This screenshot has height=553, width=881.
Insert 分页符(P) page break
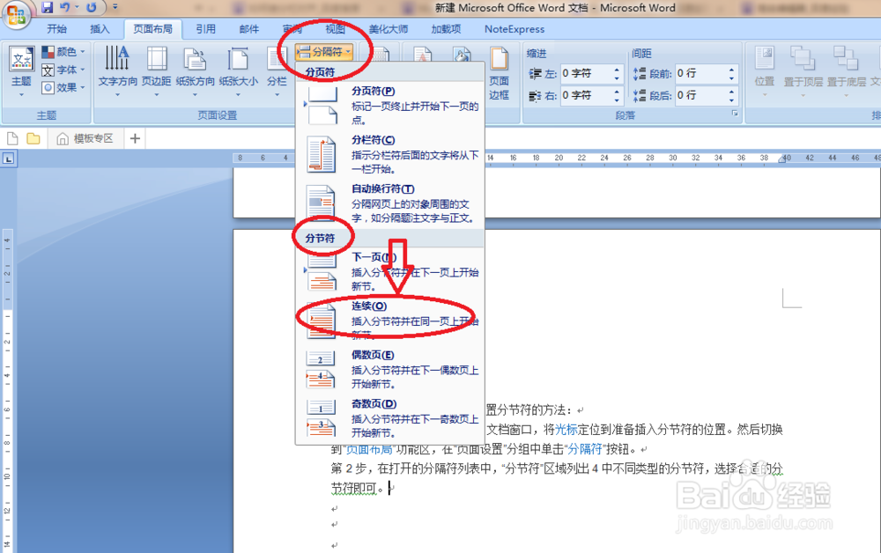pyautogui.click(x=390, y=105)
